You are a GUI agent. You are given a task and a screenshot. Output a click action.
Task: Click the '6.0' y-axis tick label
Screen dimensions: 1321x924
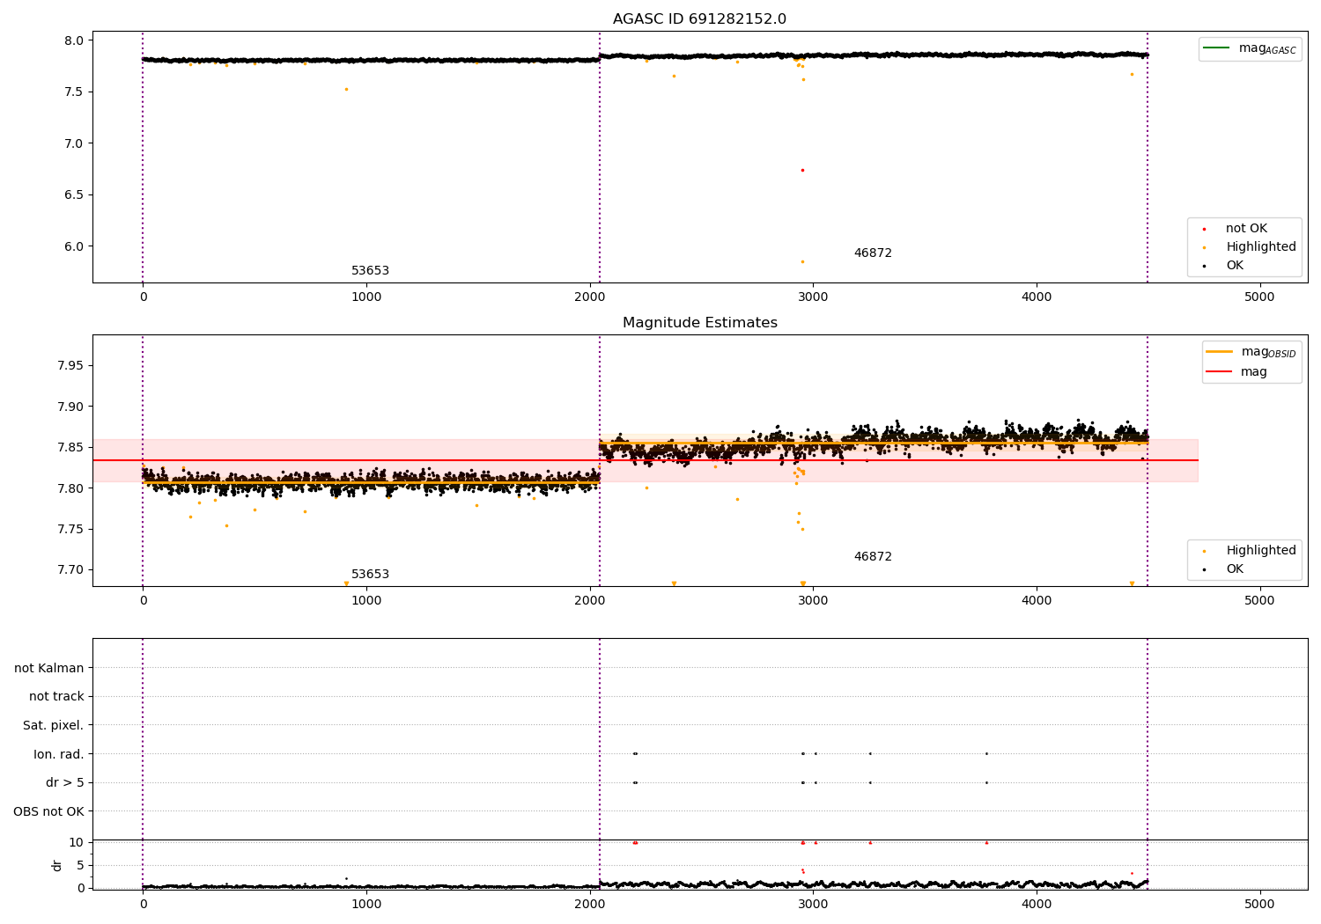[x=74, y=246]
